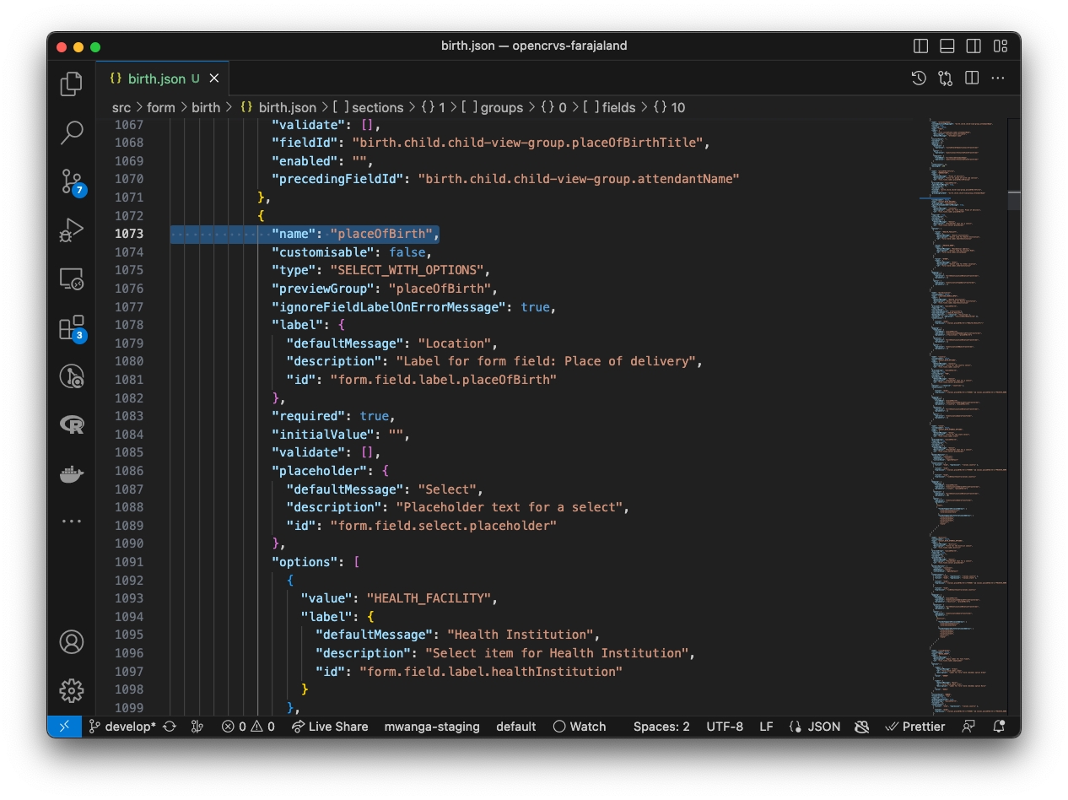Open the form breadcrumb dropdown
1068x800 pixels.
click(161, 107)
